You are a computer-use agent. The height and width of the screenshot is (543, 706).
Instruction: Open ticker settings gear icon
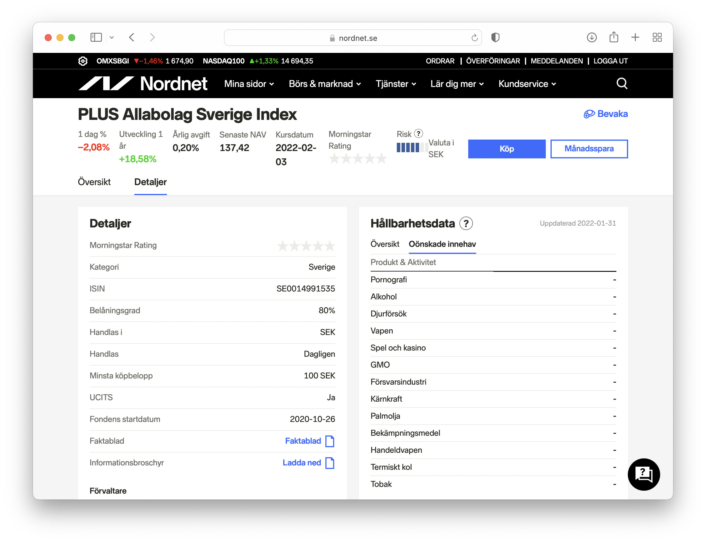pos(83,61)
